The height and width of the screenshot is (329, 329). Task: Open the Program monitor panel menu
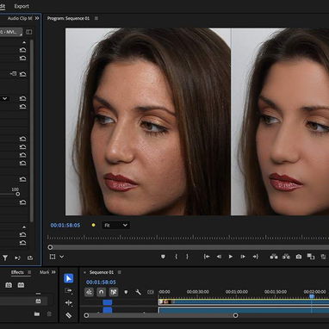[96, 18]
